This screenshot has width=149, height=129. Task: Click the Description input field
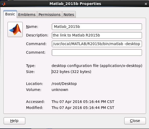tap(97, 35)
